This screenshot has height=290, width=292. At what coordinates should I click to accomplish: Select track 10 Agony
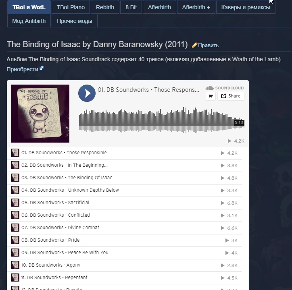point(124,265)
